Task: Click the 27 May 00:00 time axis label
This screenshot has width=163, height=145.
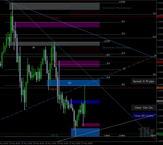Action: (75, 143)
